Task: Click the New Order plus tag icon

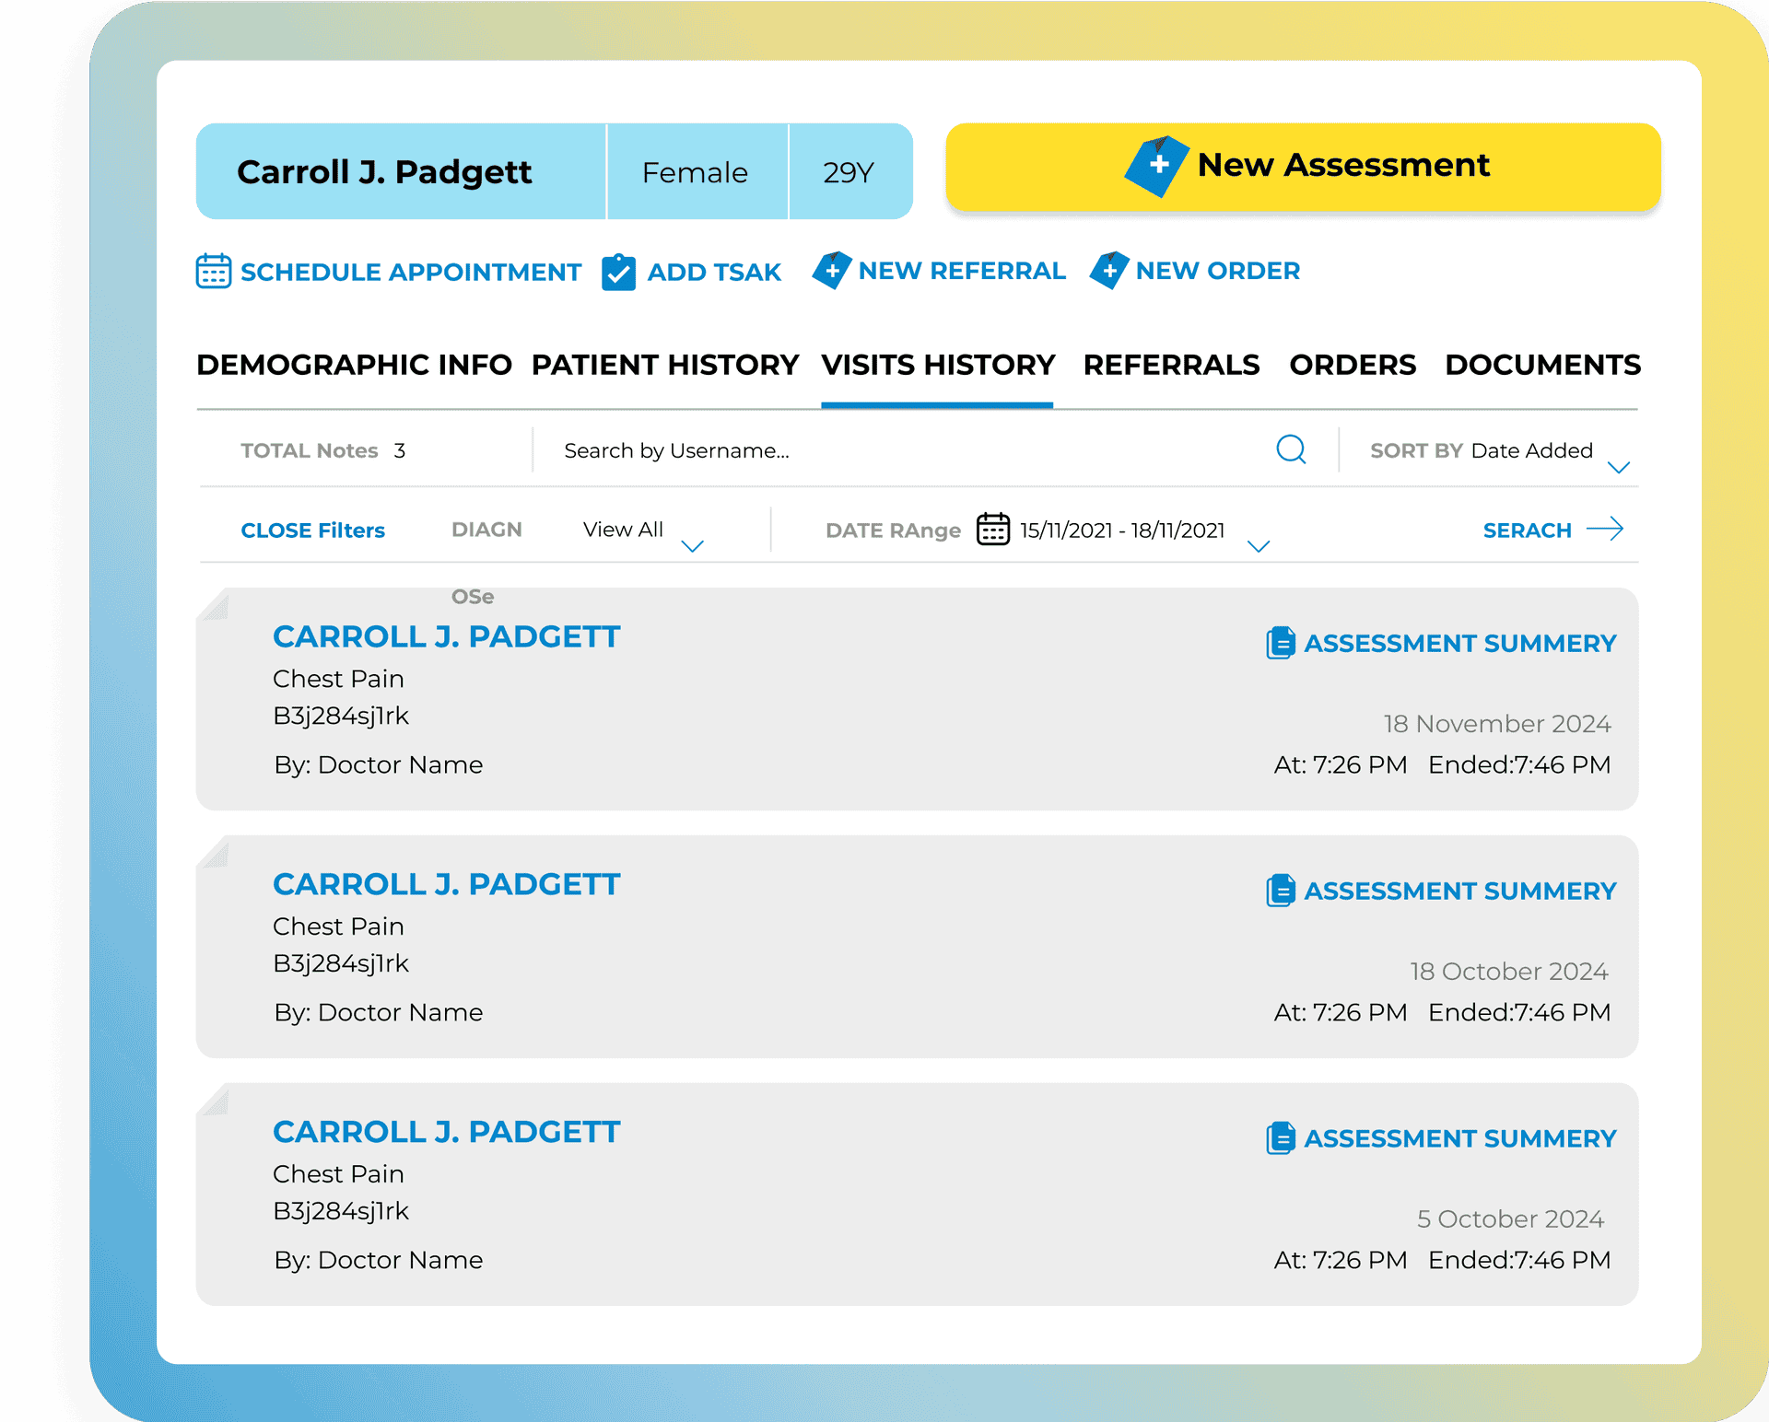Action: coord(1109,271)
